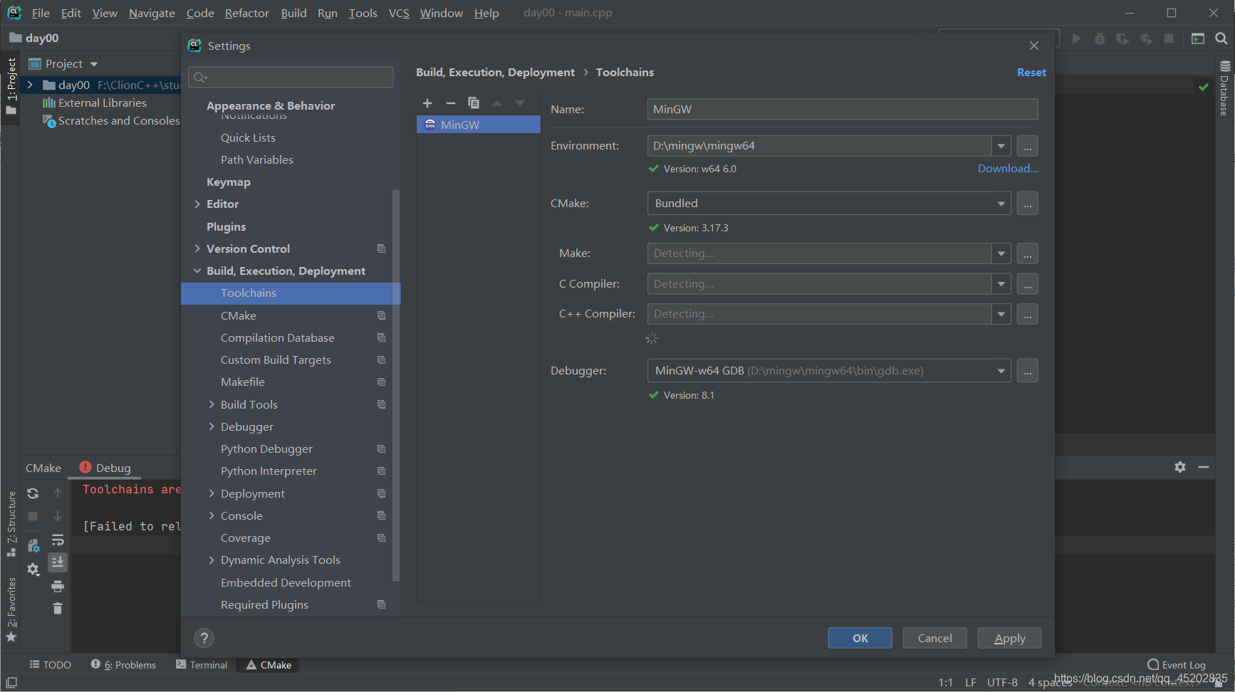
Task: Click the Project side panel tab
Action: tap(11, 85)
